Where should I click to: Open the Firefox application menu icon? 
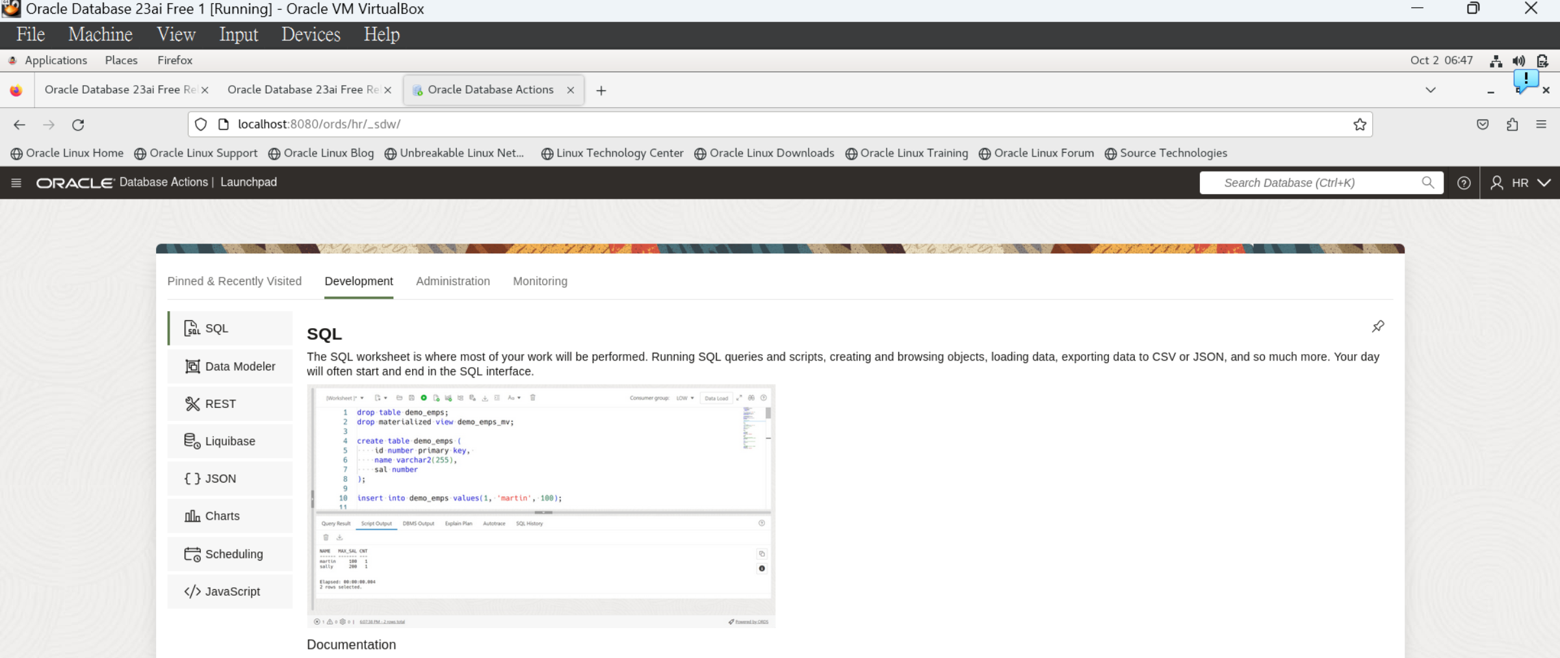[1541, 125]
